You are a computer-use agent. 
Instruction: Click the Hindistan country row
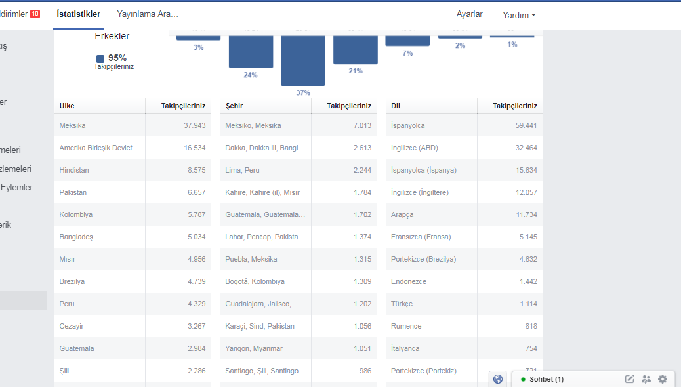point(133,170)
